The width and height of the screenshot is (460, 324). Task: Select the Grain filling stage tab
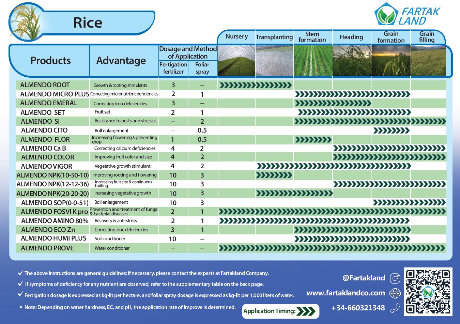(427, 37)
